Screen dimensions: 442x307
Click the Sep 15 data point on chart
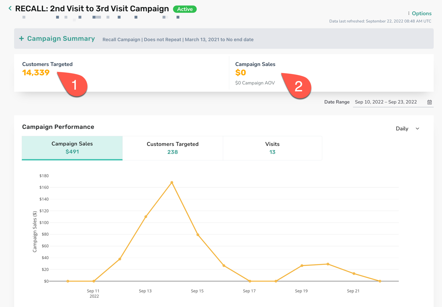point(197,235)
